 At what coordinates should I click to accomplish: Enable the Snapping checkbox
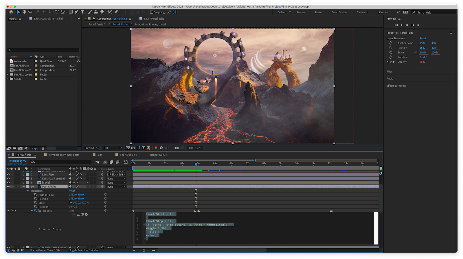[x=152, y=12]
